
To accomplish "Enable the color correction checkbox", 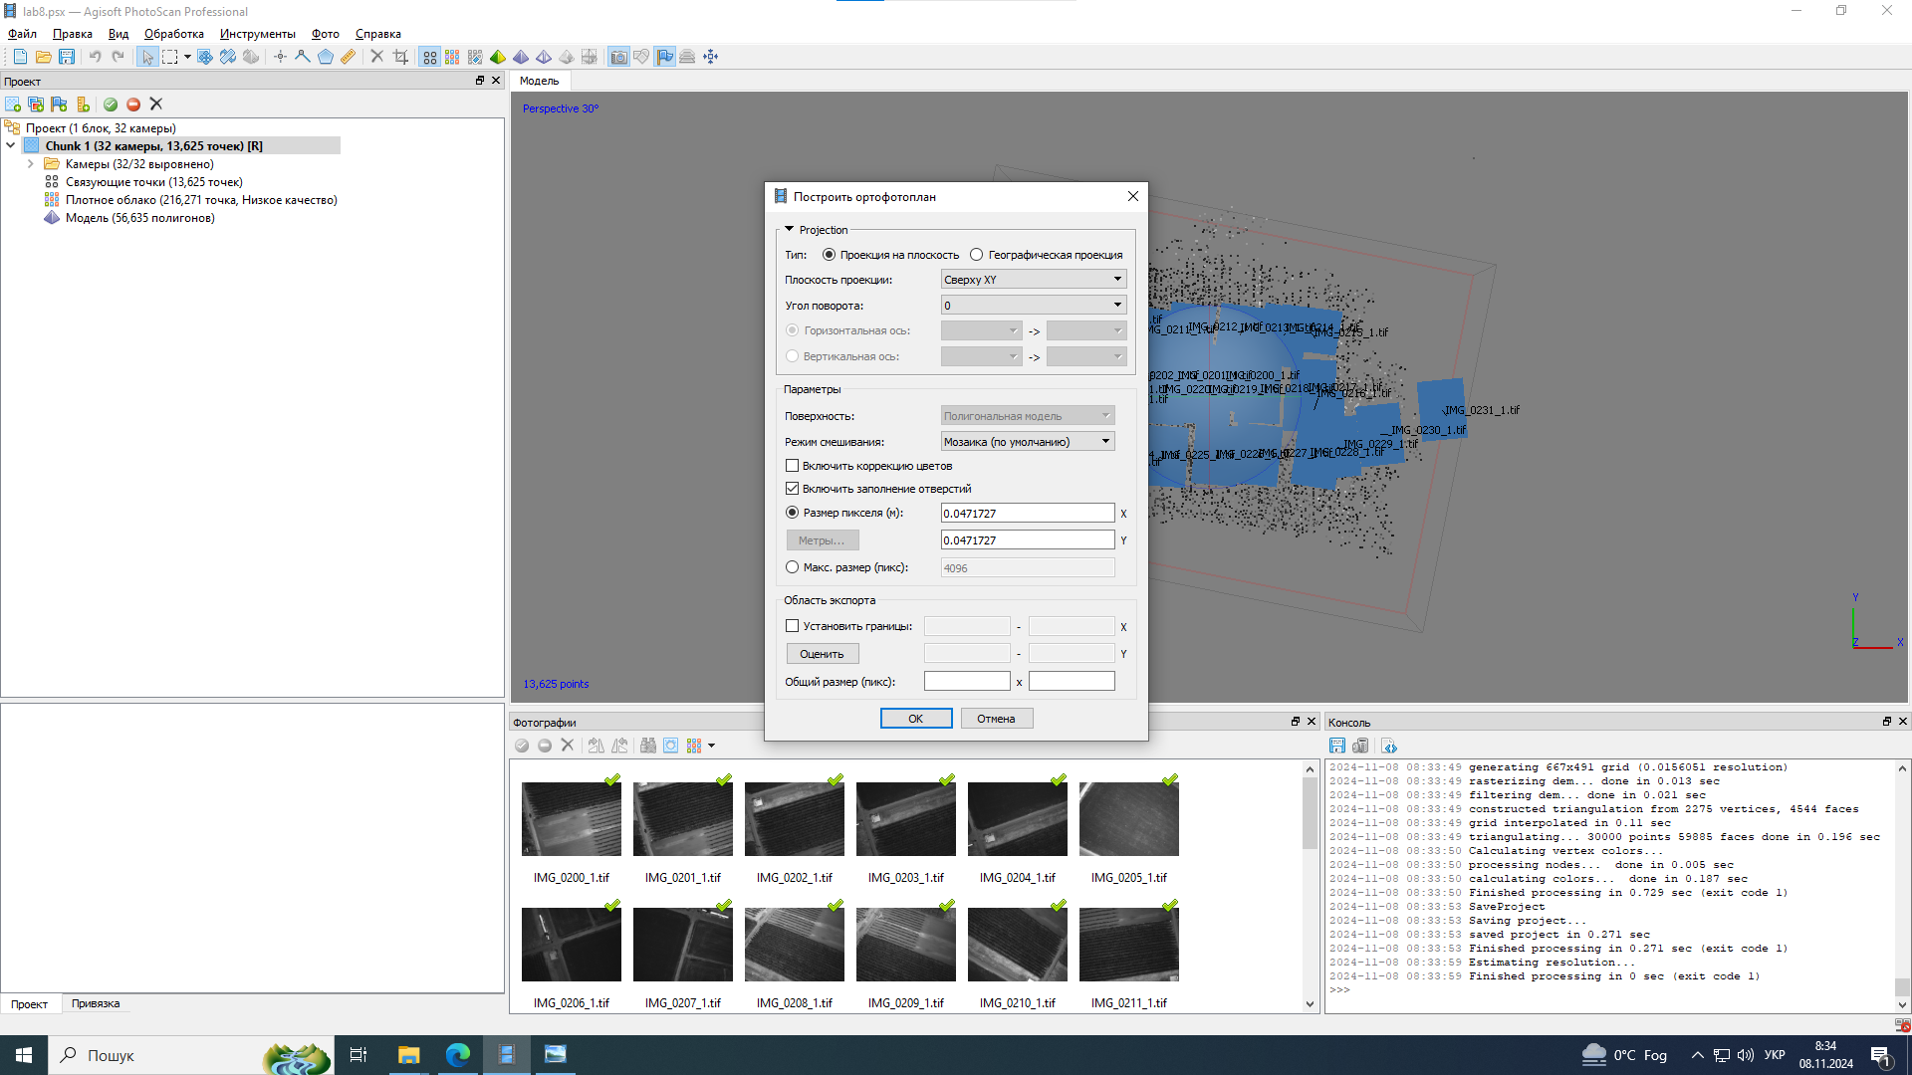I will coord(793,466).
